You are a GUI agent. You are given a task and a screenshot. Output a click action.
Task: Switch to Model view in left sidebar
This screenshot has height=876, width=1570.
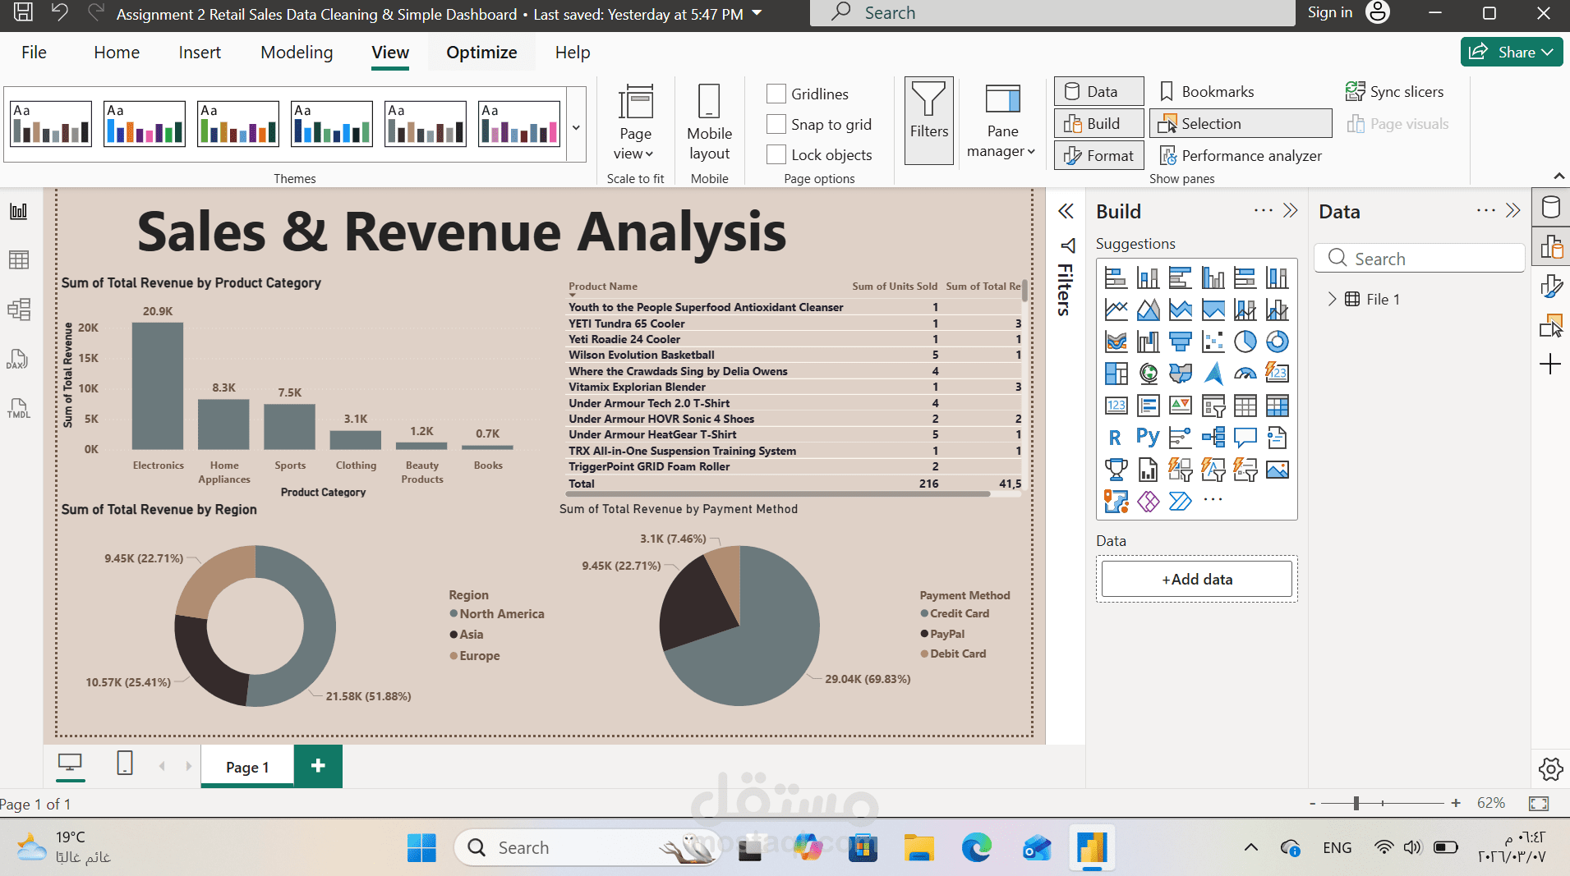(x=18, y=309)
